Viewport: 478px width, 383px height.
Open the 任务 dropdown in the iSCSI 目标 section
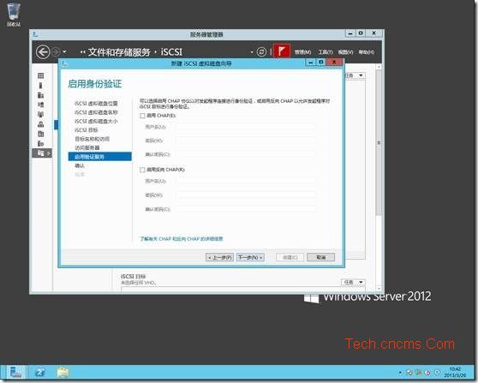(x=353, y=283)
